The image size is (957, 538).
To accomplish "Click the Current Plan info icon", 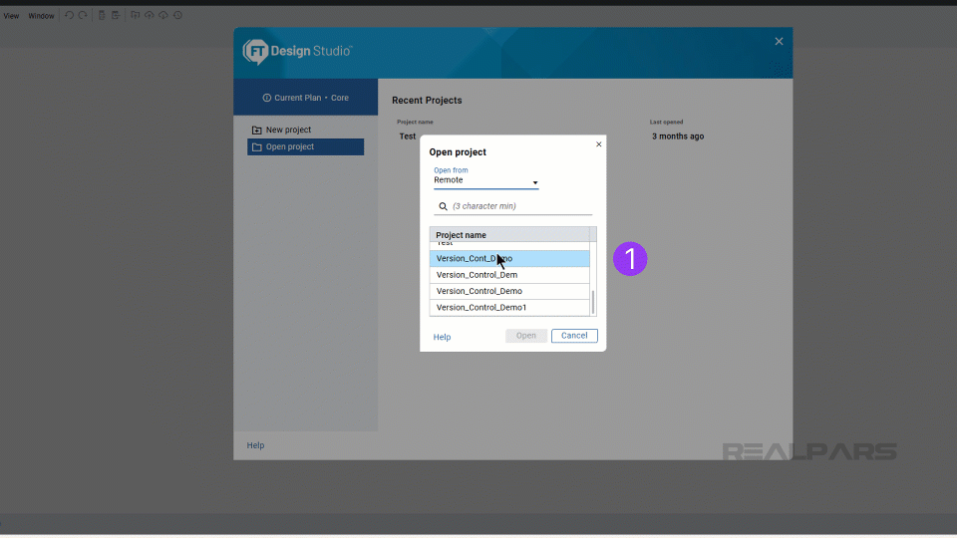I will (267, 98).
